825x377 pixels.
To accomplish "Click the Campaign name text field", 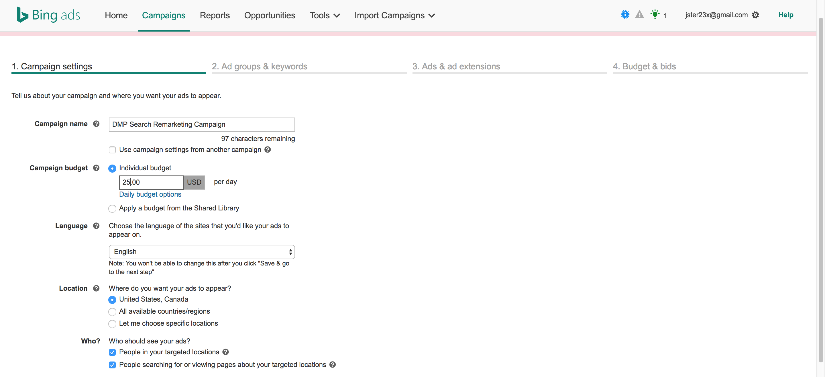I will pos(201,124).
